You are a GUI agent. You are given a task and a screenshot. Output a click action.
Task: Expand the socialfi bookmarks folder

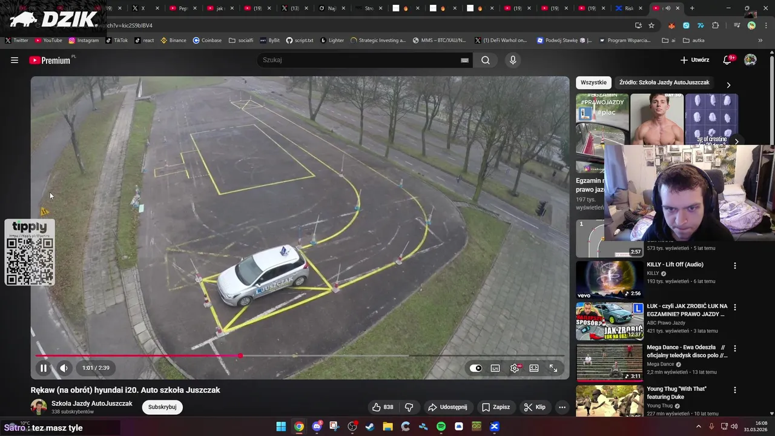[x=241, y=41]
